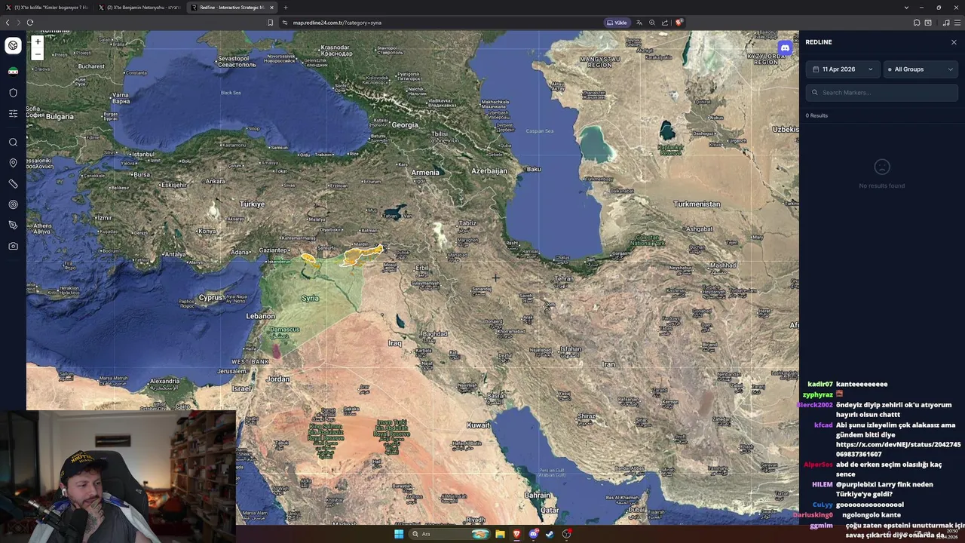Screen dimensions: 965x543
Task: Click the taskbar Ara search box
Action: pos(449,534)
